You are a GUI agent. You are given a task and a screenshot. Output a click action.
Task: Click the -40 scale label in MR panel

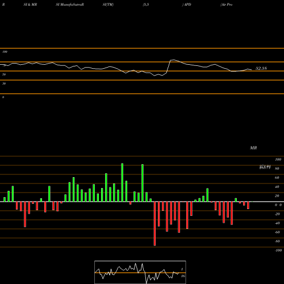(x=277, y=223)
